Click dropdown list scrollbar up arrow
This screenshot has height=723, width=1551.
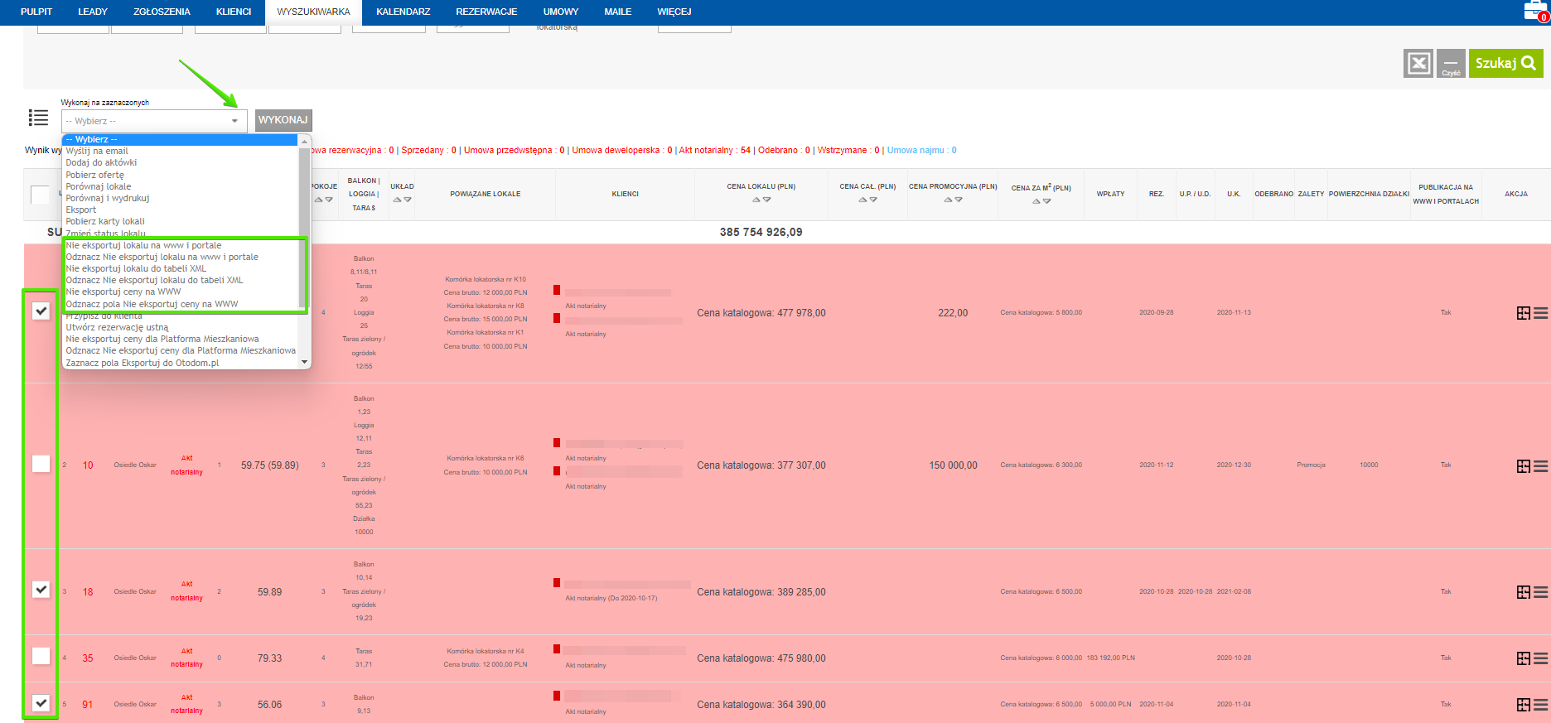tap(304, 141)
